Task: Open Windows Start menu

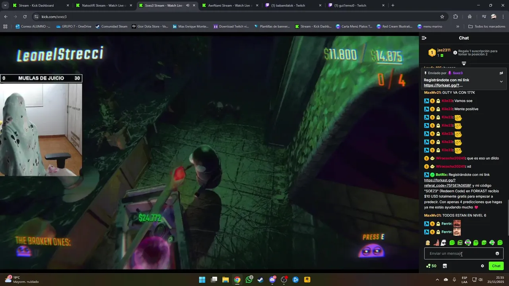Action: pos(202,280)
